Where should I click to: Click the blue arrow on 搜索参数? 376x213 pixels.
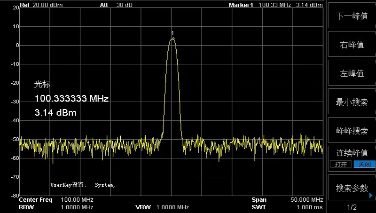(371, 195)
